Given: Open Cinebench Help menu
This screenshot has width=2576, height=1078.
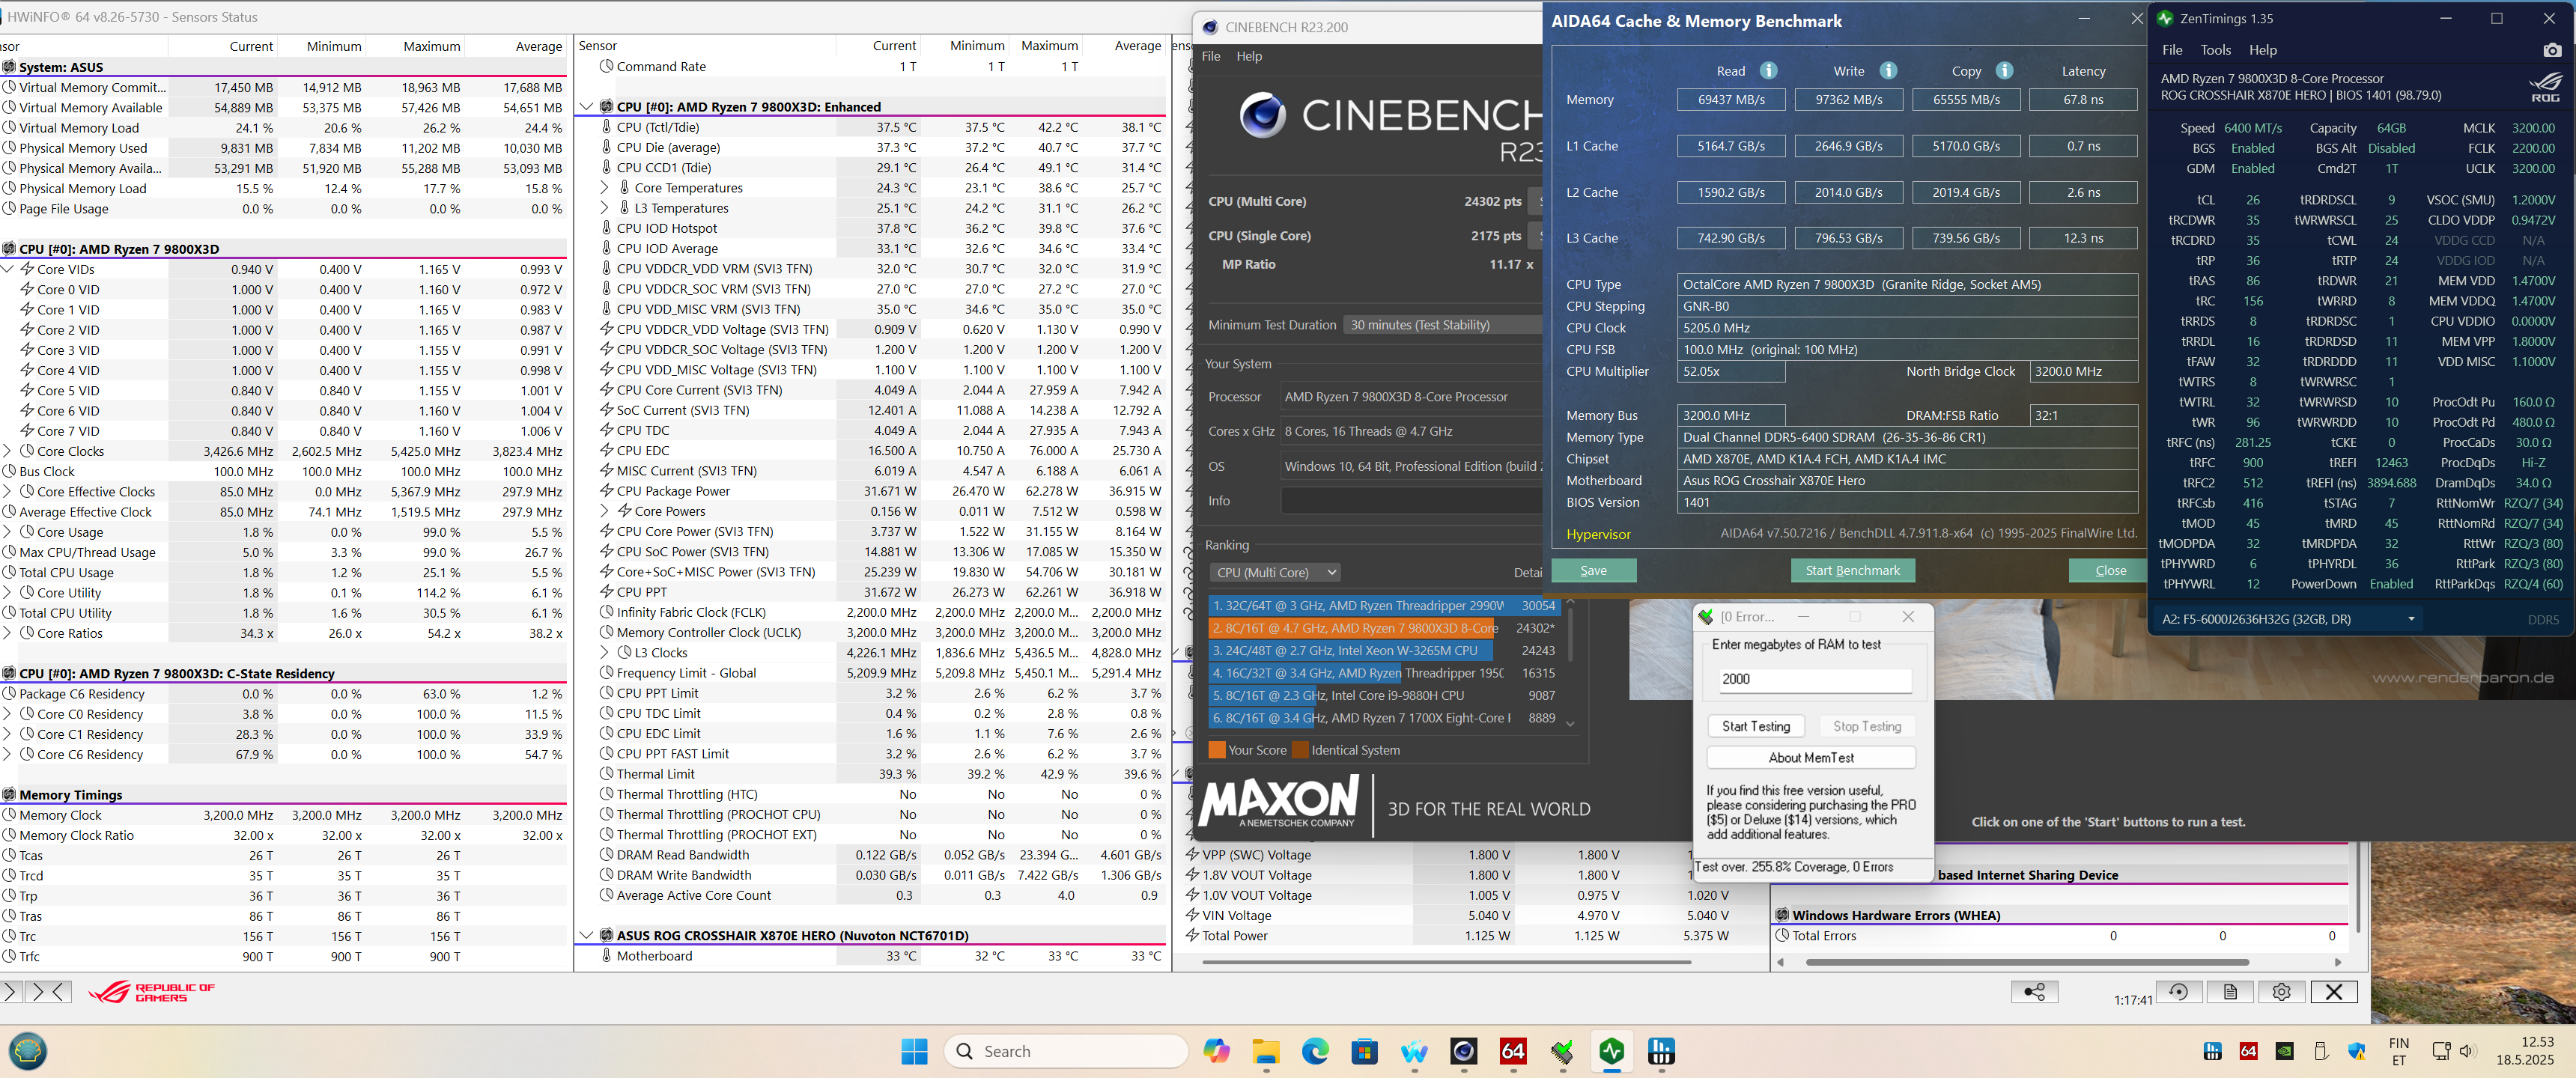Looking at the screenshot, I should [x=1249, y=56].
